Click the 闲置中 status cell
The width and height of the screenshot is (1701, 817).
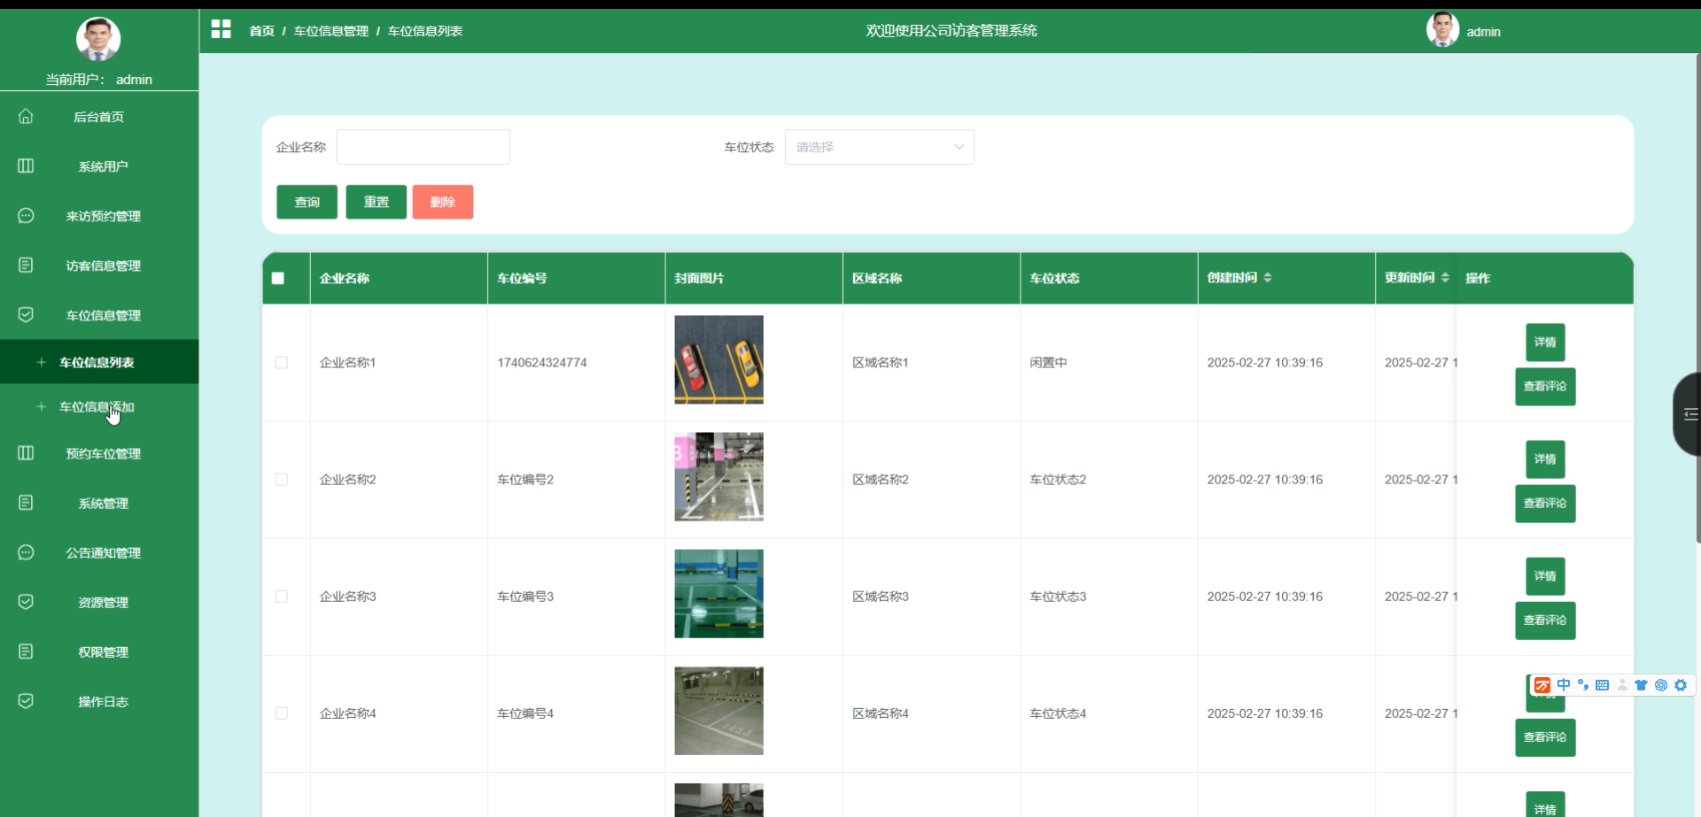1048,363
